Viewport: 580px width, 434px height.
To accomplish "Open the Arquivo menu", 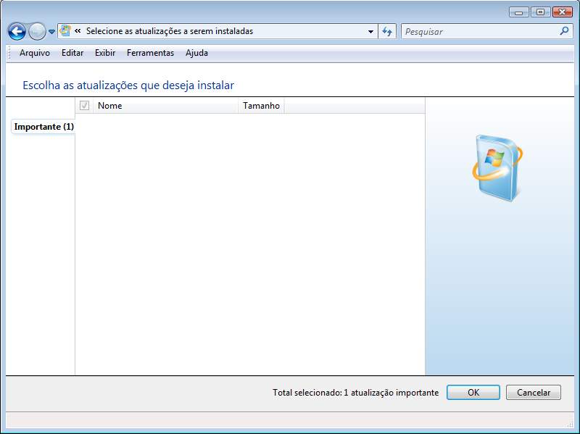I will point(35,53).
